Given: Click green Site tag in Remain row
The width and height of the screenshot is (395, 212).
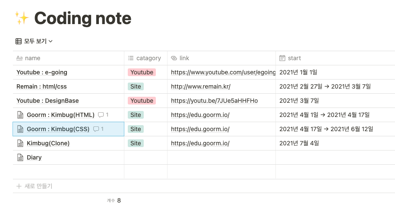Looking at the screenshot, I should click(x=136, y=86).
